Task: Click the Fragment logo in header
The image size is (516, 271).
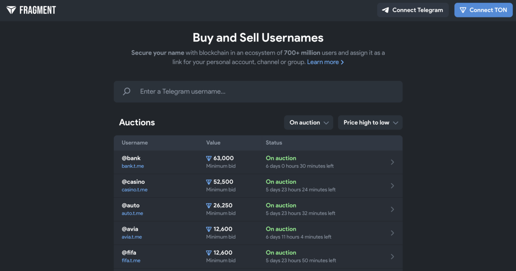Action: pos(31,10)
